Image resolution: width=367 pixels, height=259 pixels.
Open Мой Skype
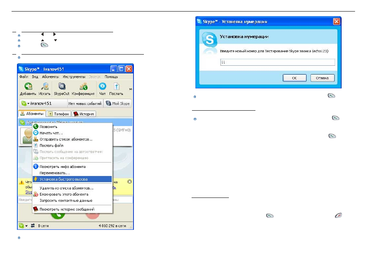(x=118, y=103)
